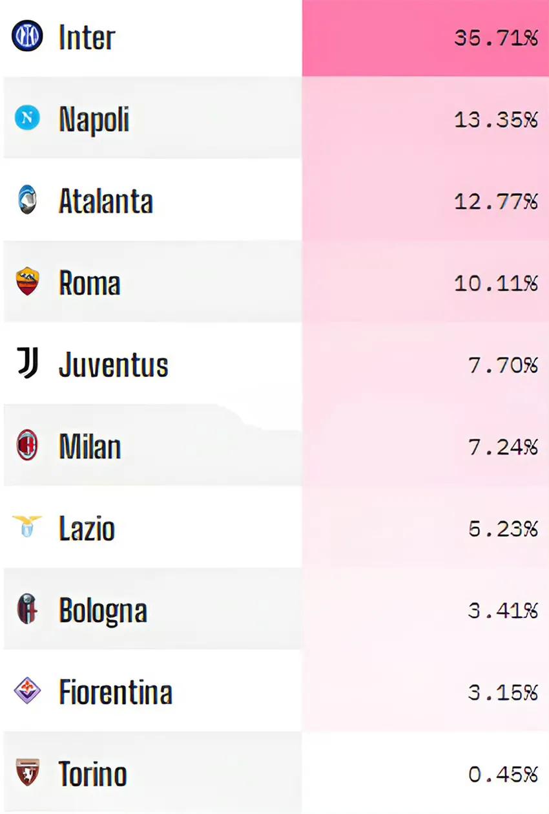
Task: Click the Fiorentina crest icon
Action: 27,691
